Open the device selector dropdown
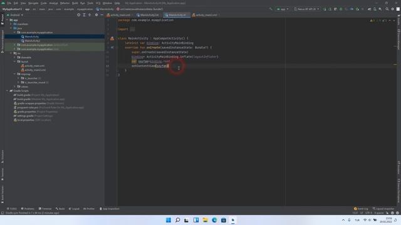Screen dimensions: 401x225 [306, 9]
